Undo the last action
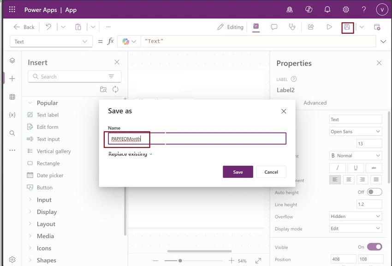Viewport: 392px width, 266px height. [48, 27]
